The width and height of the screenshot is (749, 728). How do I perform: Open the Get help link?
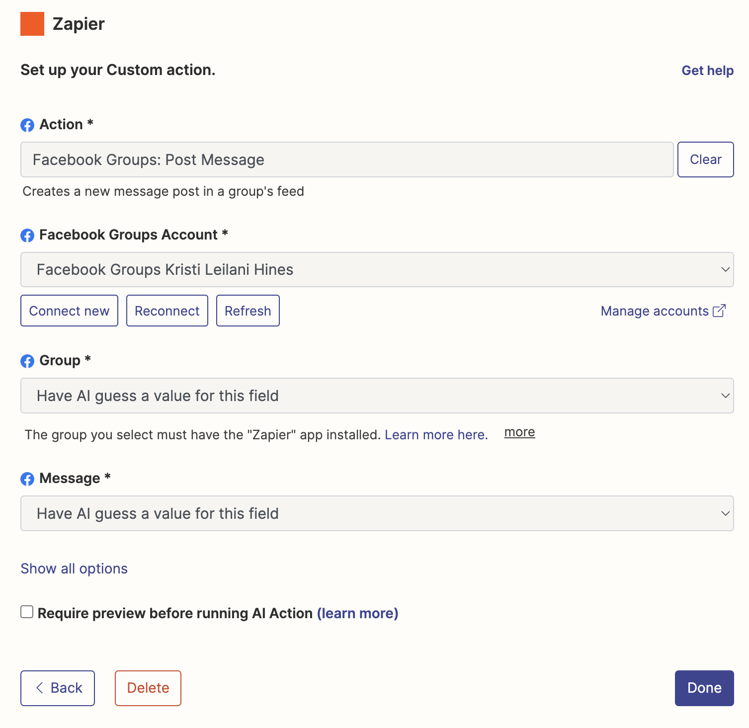707,71
